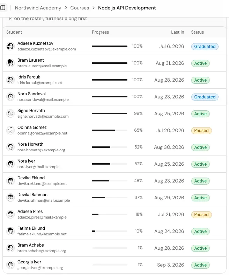Select Obinna Gomez's avatar image
Viewport: 229px width, 276px height.
pyautogui.click(x=10, y=130)
